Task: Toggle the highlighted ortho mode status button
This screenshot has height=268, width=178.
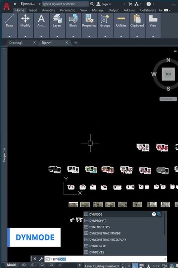Action: point(135,266)
